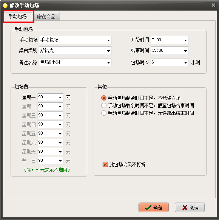This screenshot has width=219, height=220.
Task: Click the 星期三 fee input field
Action: pyautogui.click(x=50, y=115)
